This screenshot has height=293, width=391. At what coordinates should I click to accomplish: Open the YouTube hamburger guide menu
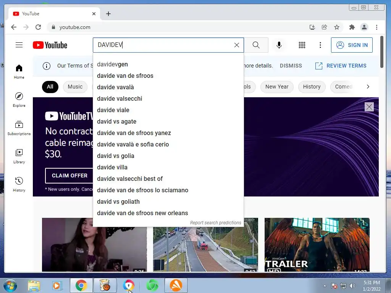point(19,45)
